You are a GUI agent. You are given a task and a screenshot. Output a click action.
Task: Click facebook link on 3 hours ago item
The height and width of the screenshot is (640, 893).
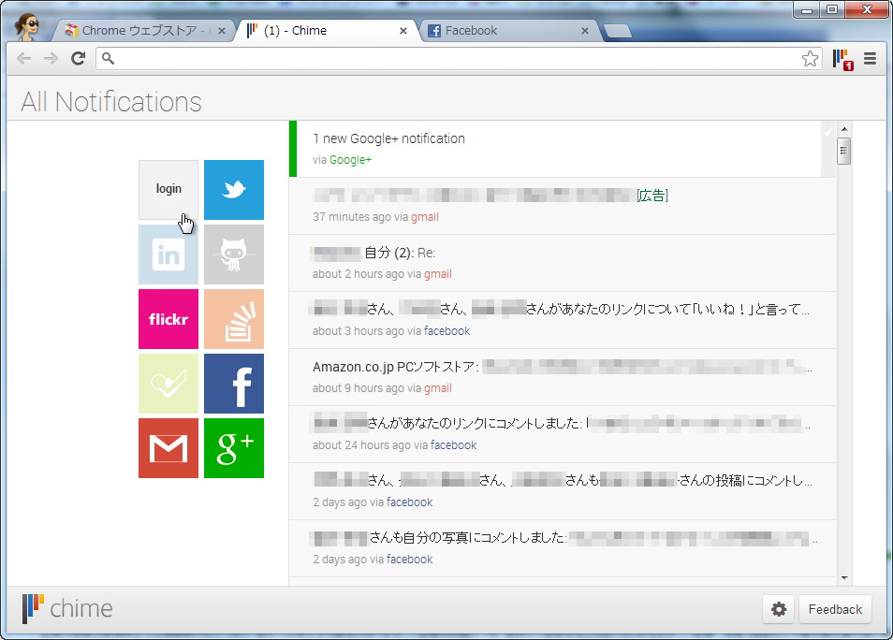tap(447, 331)
